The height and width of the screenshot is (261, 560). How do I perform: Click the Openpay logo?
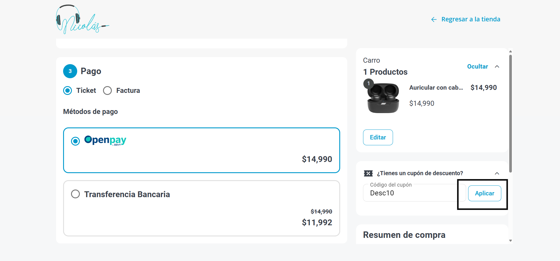coord(105,140)
